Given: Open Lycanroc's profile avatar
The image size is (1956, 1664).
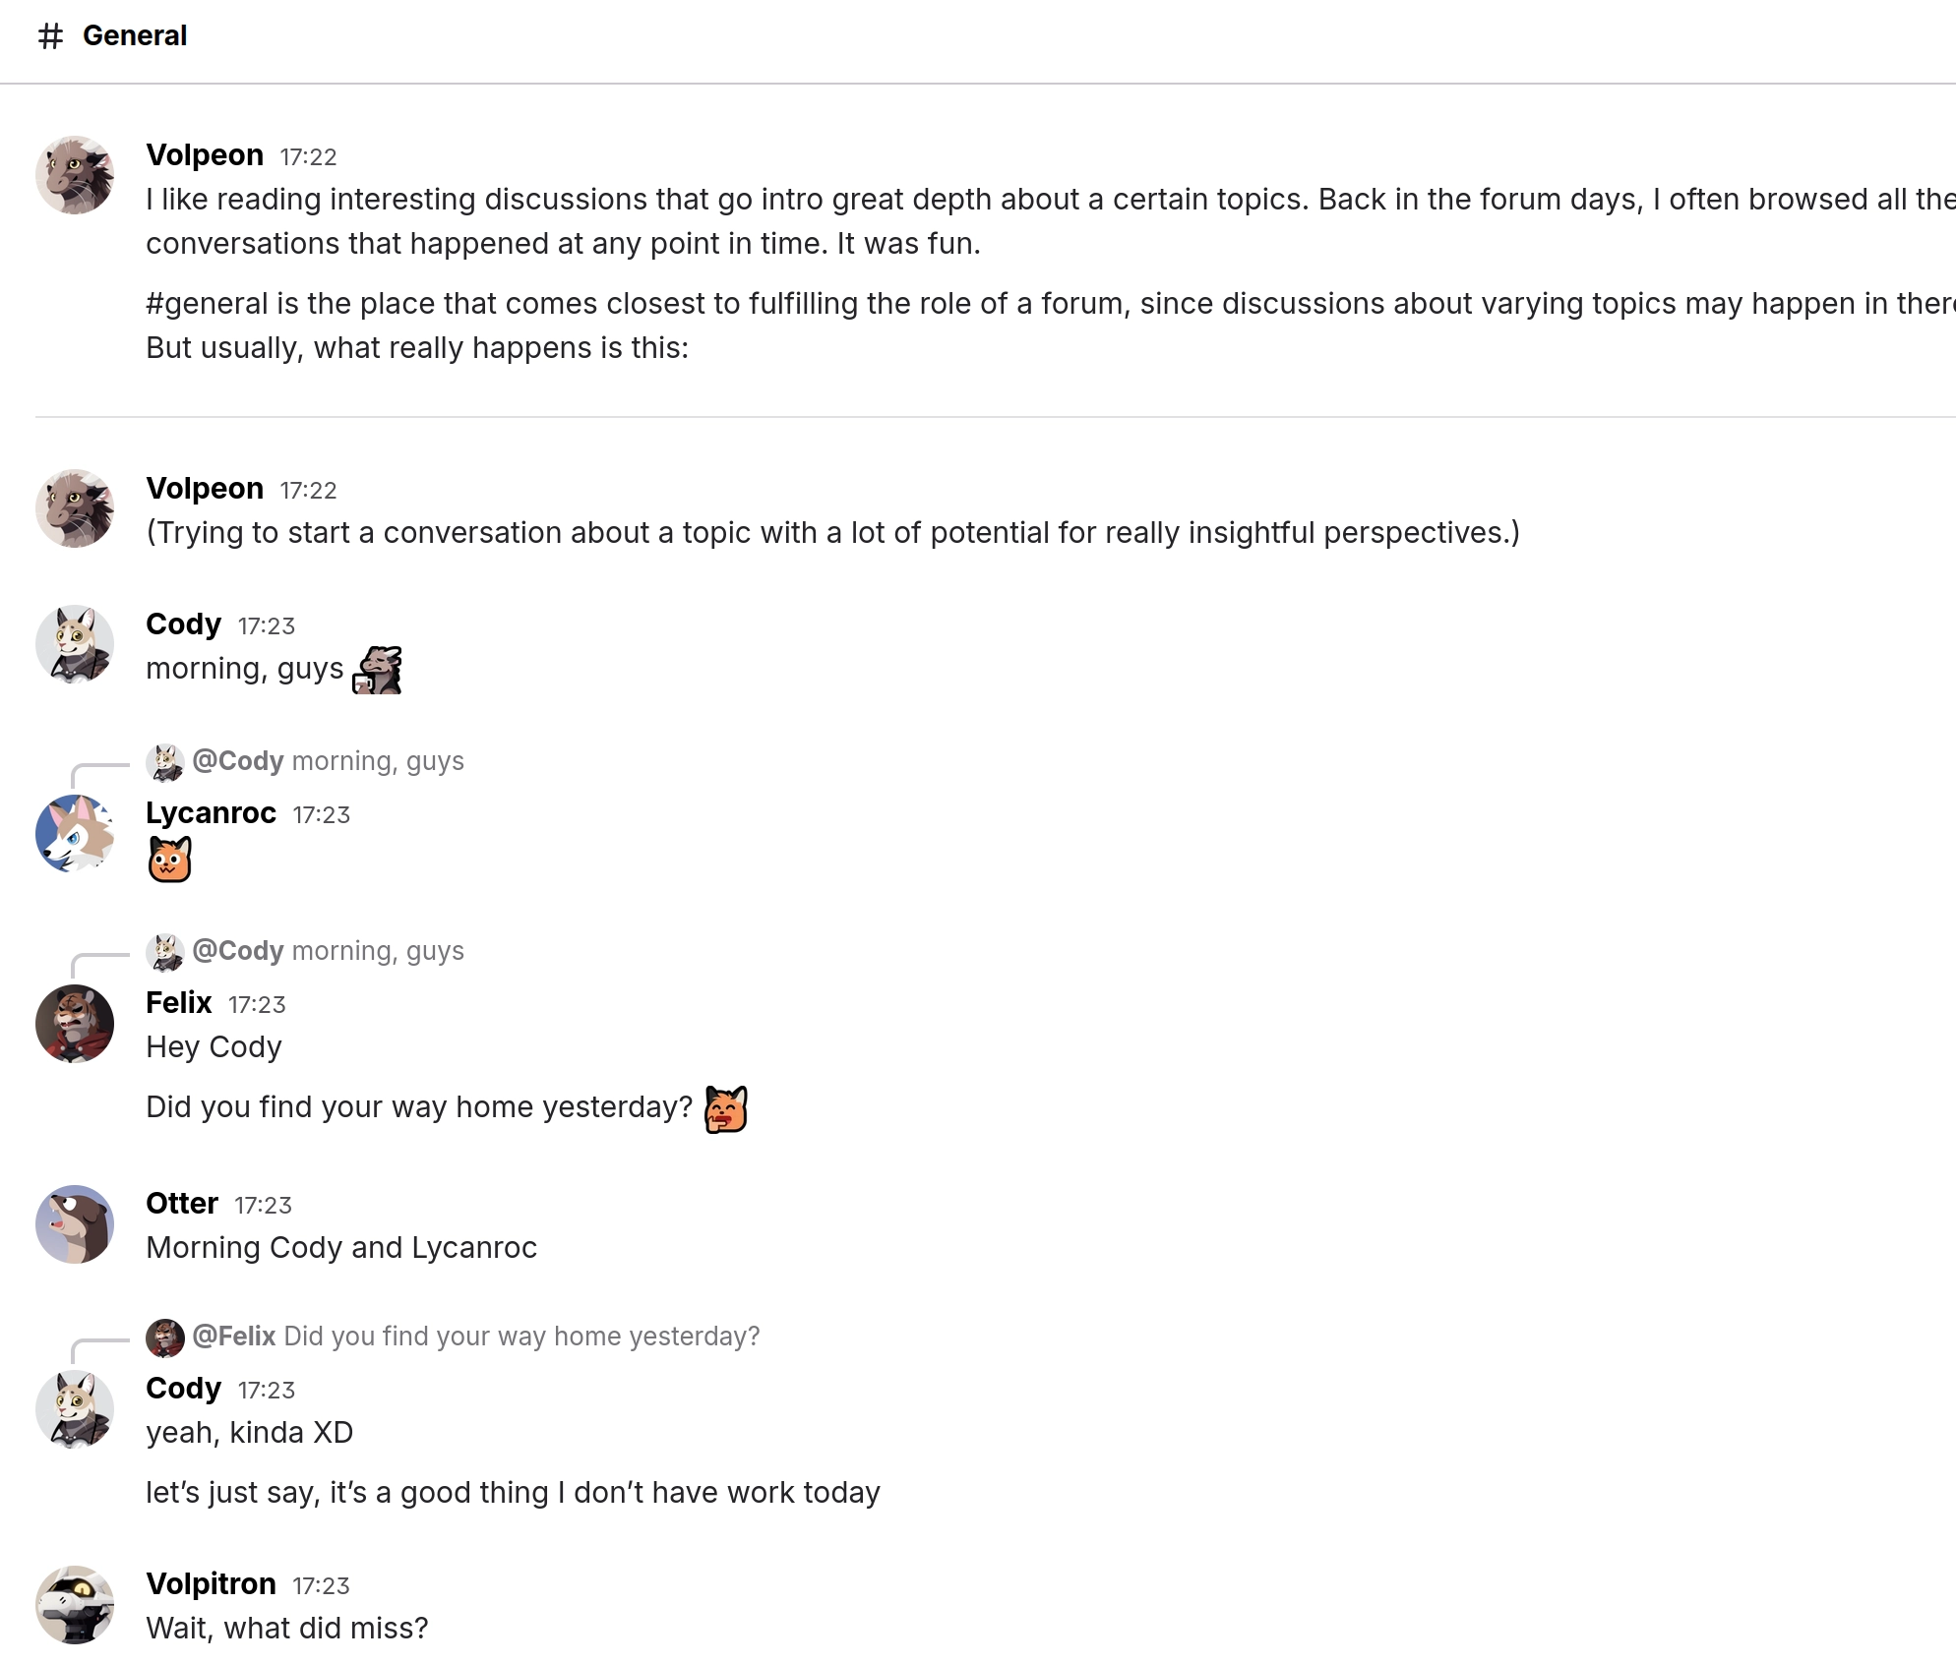Looking at the screenshot, I should coord(75,834).
